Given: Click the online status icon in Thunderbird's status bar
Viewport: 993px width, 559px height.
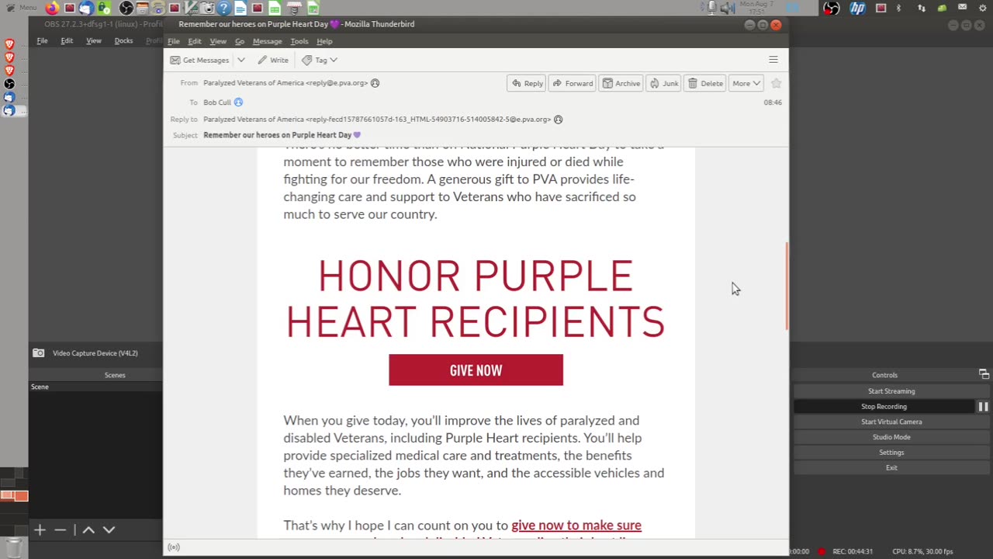Looking at the screenshot, I should coord(174,547).
